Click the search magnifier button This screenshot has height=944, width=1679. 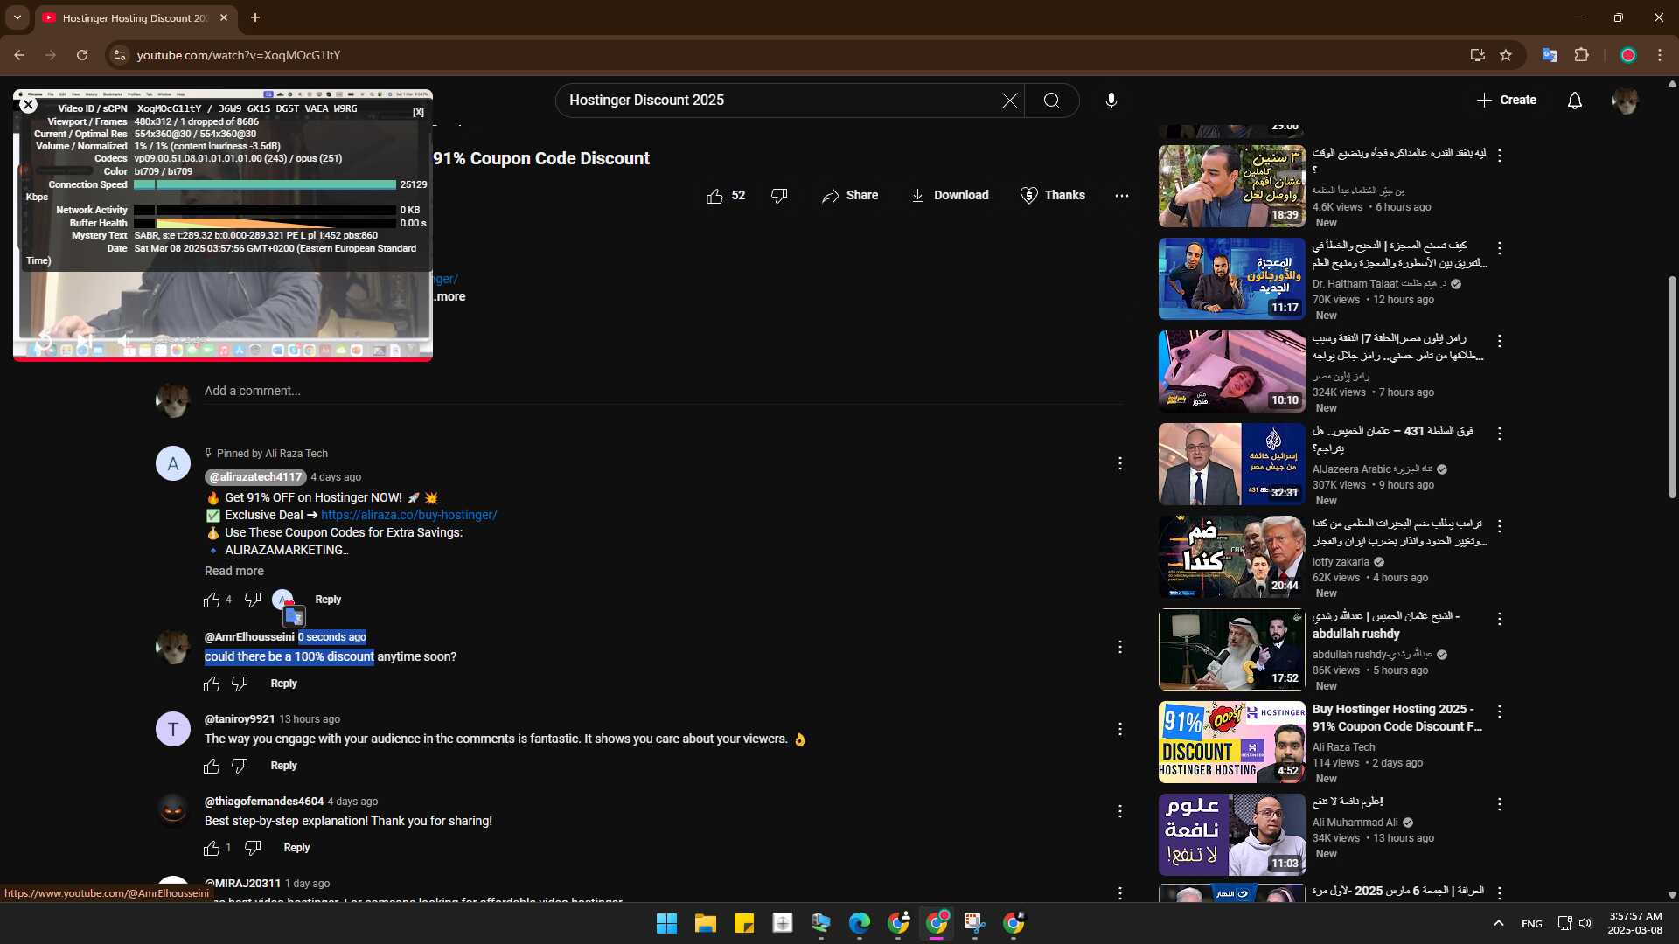(1052, 101)
